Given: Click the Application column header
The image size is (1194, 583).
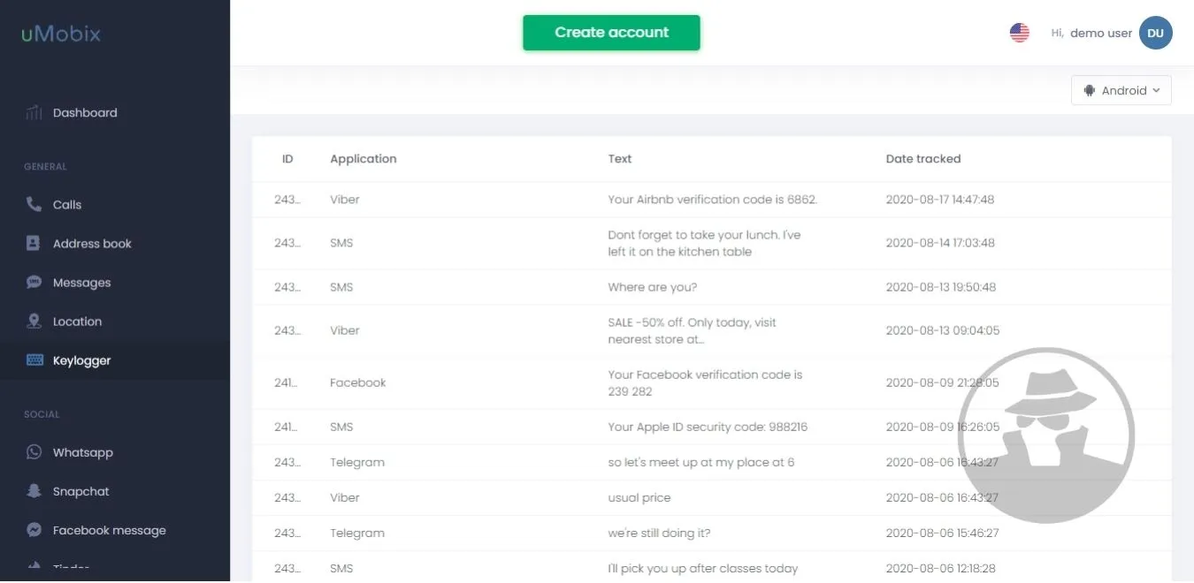Looking at the screenshot, I should tap(364, 159).
